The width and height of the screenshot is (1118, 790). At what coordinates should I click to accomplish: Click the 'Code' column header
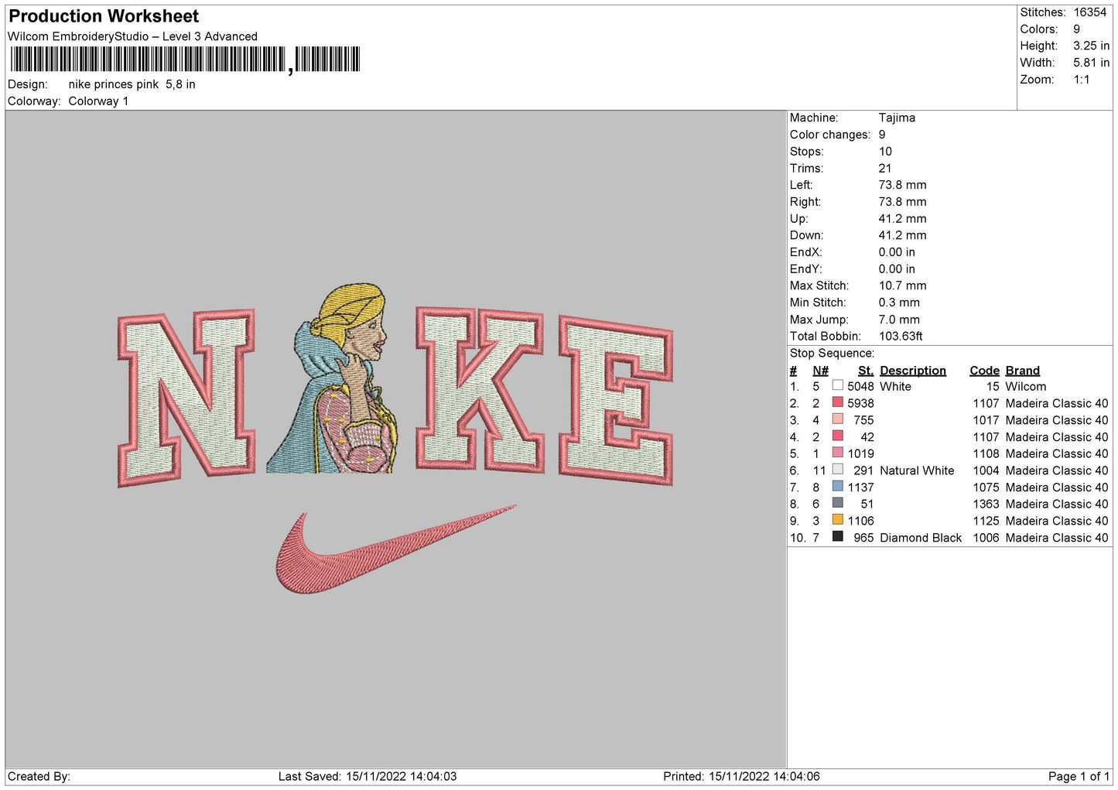[984, 371]
